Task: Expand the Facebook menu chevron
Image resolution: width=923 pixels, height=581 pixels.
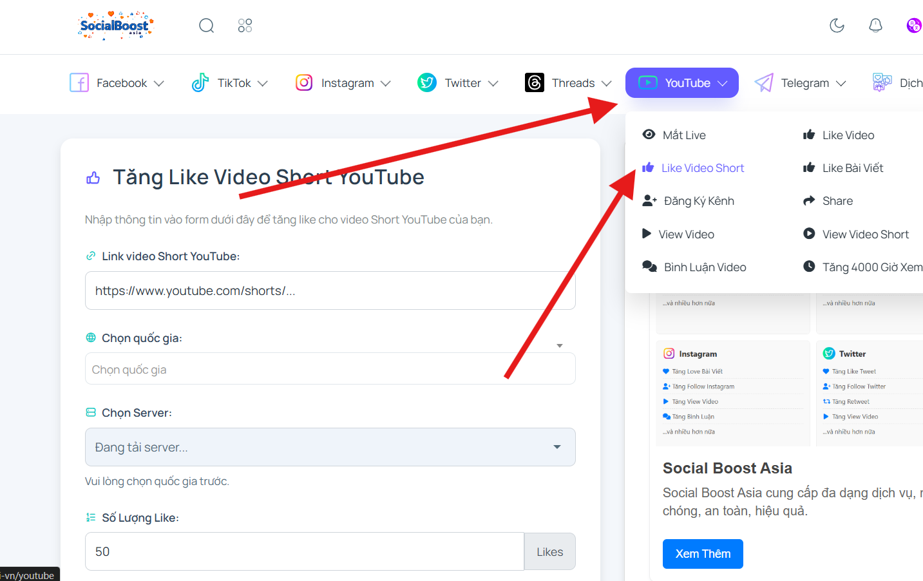Action: [x=159, y=83]
